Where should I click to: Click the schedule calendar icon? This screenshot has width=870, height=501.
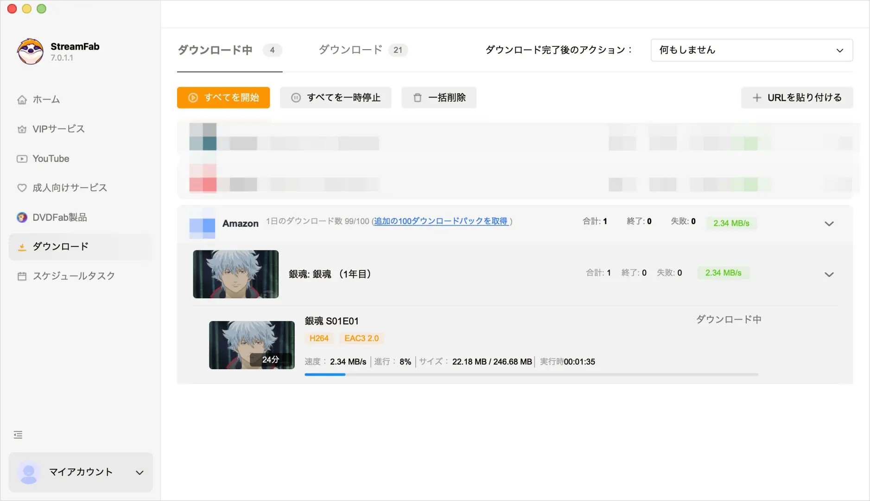coord(22,276)
